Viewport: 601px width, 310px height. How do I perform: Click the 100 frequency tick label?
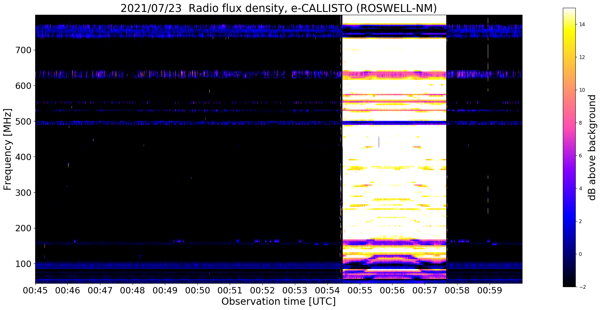[x=23, y=264]
